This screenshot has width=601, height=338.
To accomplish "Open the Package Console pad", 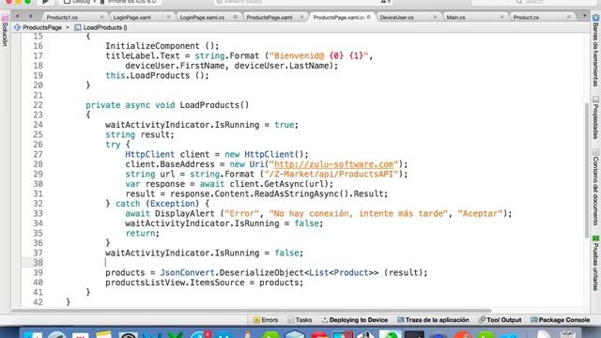I will point(561,319).
